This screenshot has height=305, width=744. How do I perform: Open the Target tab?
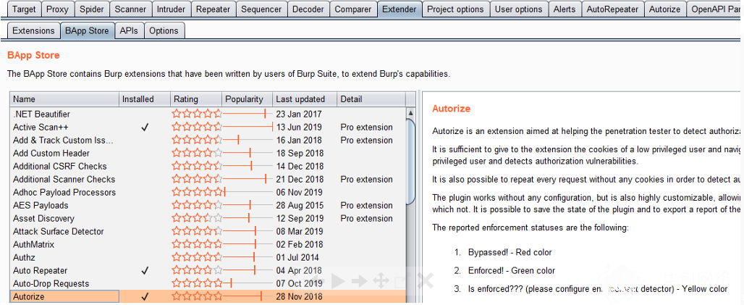24,9
